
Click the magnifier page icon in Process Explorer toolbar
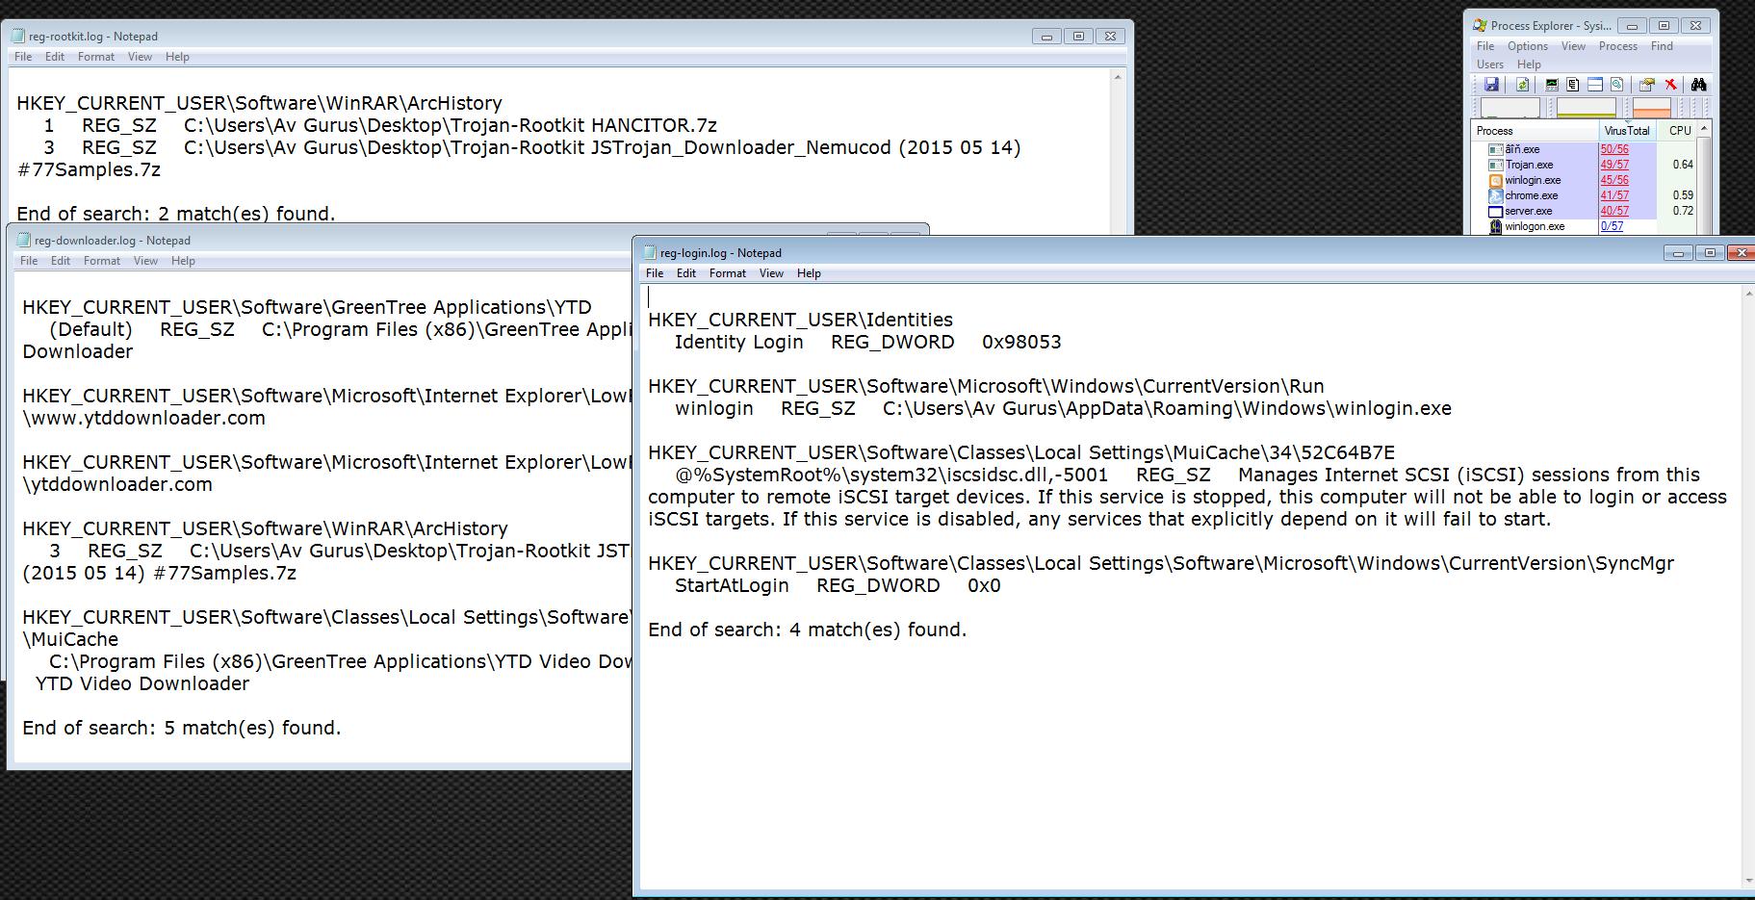point(1616,85)
